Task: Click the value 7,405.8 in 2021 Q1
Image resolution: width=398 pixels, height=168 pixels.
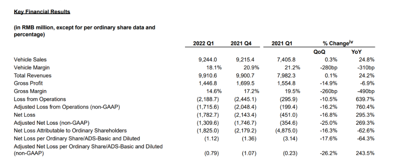Action: click(286, 60)
